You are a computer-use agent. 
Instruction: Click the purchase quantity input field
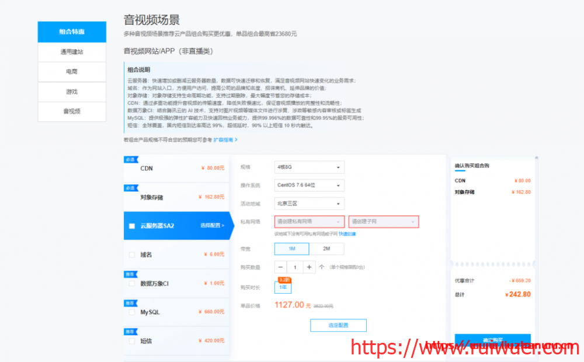click(295, 267)
